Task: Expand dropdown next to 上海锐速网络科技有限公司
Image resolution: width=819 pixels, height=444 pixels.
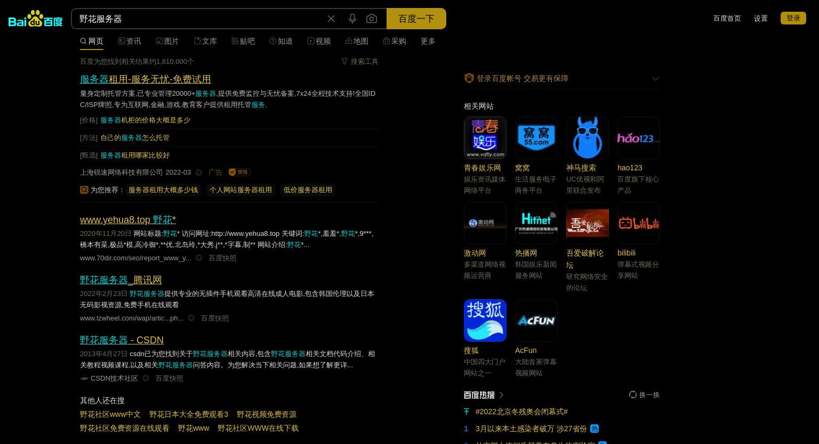Action: click(199, 172)
